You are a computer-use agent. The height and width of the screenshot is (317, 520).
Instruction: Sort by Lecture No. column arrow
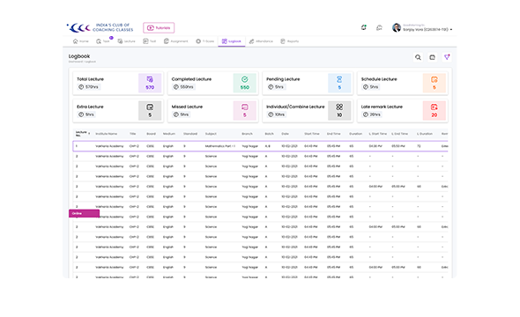[89, 134]
